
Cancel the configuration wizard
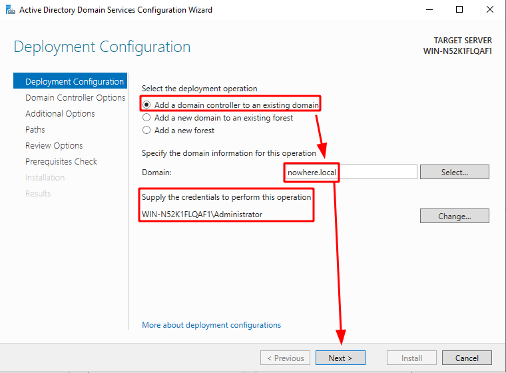467,358
